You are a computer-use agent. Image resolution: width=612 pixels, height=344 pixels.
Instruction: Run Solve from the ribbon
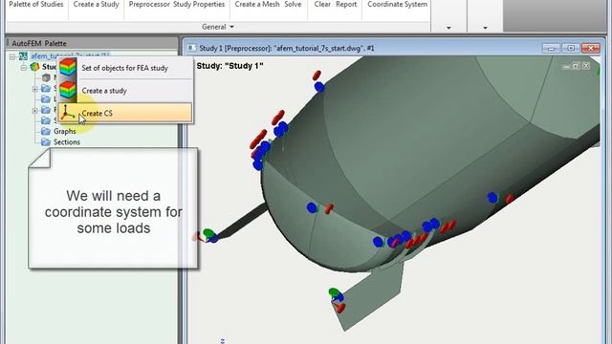[293, 4]
